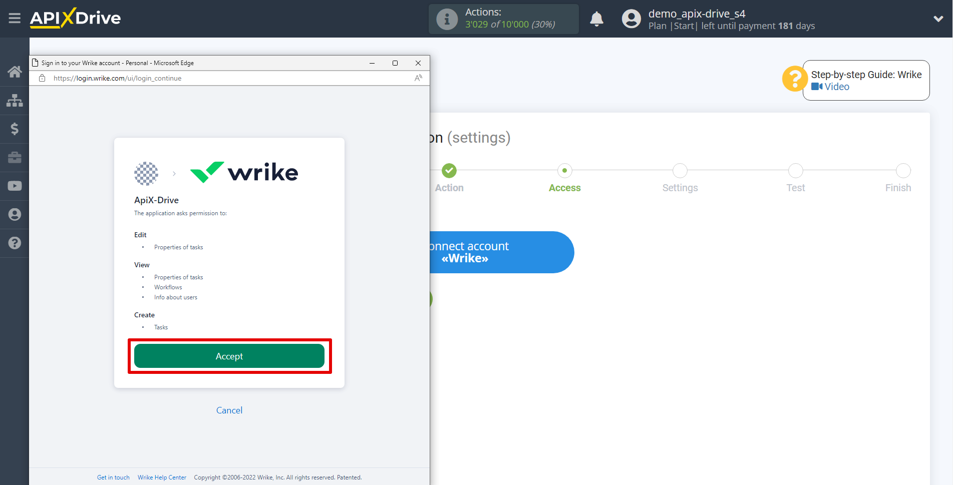Click the "Step-by-step Guide: Wrike" text
The height and width of the screenshot is (485, 953).
[x=866, y=75]
